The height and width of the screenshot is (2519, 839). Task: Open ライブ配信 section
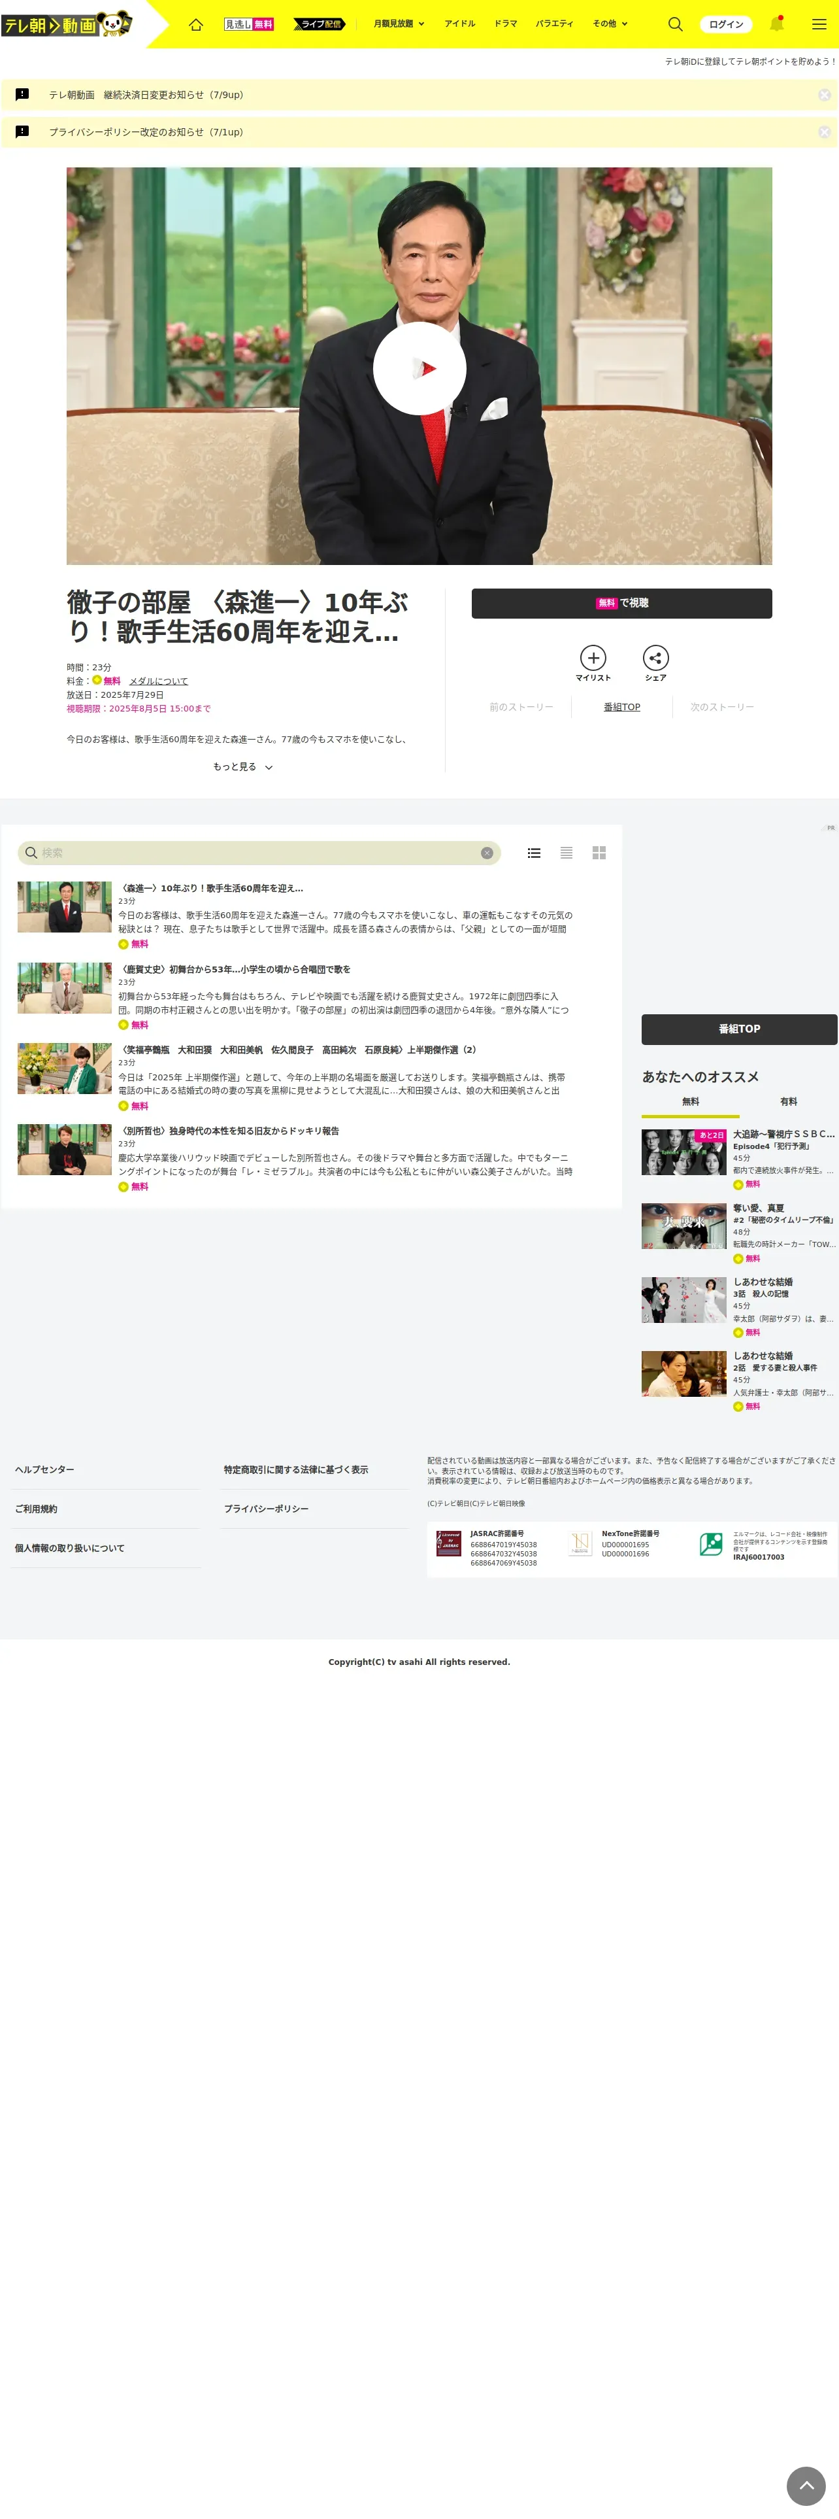[320, 24]
